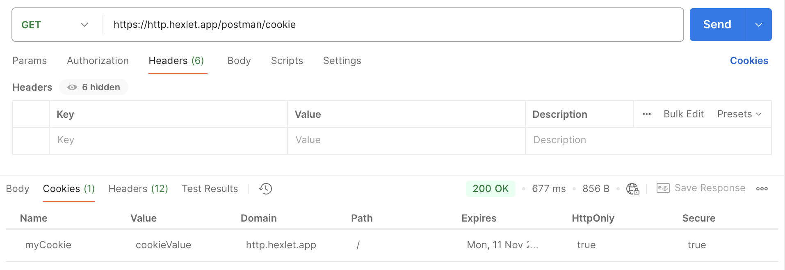Click the Save Response example icon
The image size is (785, 270).
point(663,188)
